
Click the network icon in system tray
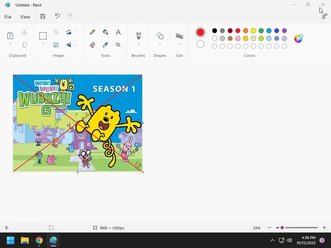point(282,240)
